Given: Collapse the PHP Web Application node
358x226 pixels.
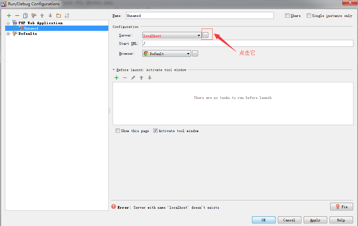Looking at the screenshot, I should point(8,23).
